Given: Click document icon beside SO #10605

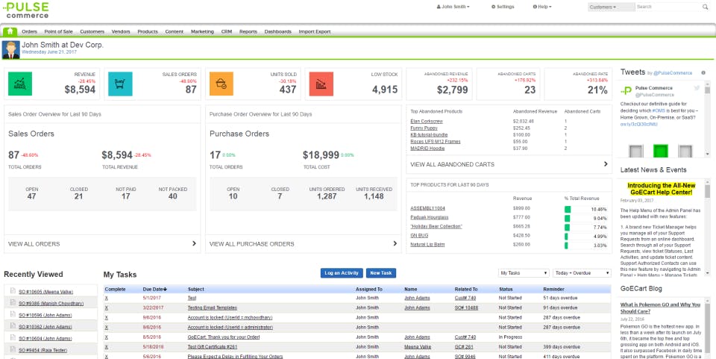Looking at the screenshot, I should pyautogui.click(x=13, y=290).
